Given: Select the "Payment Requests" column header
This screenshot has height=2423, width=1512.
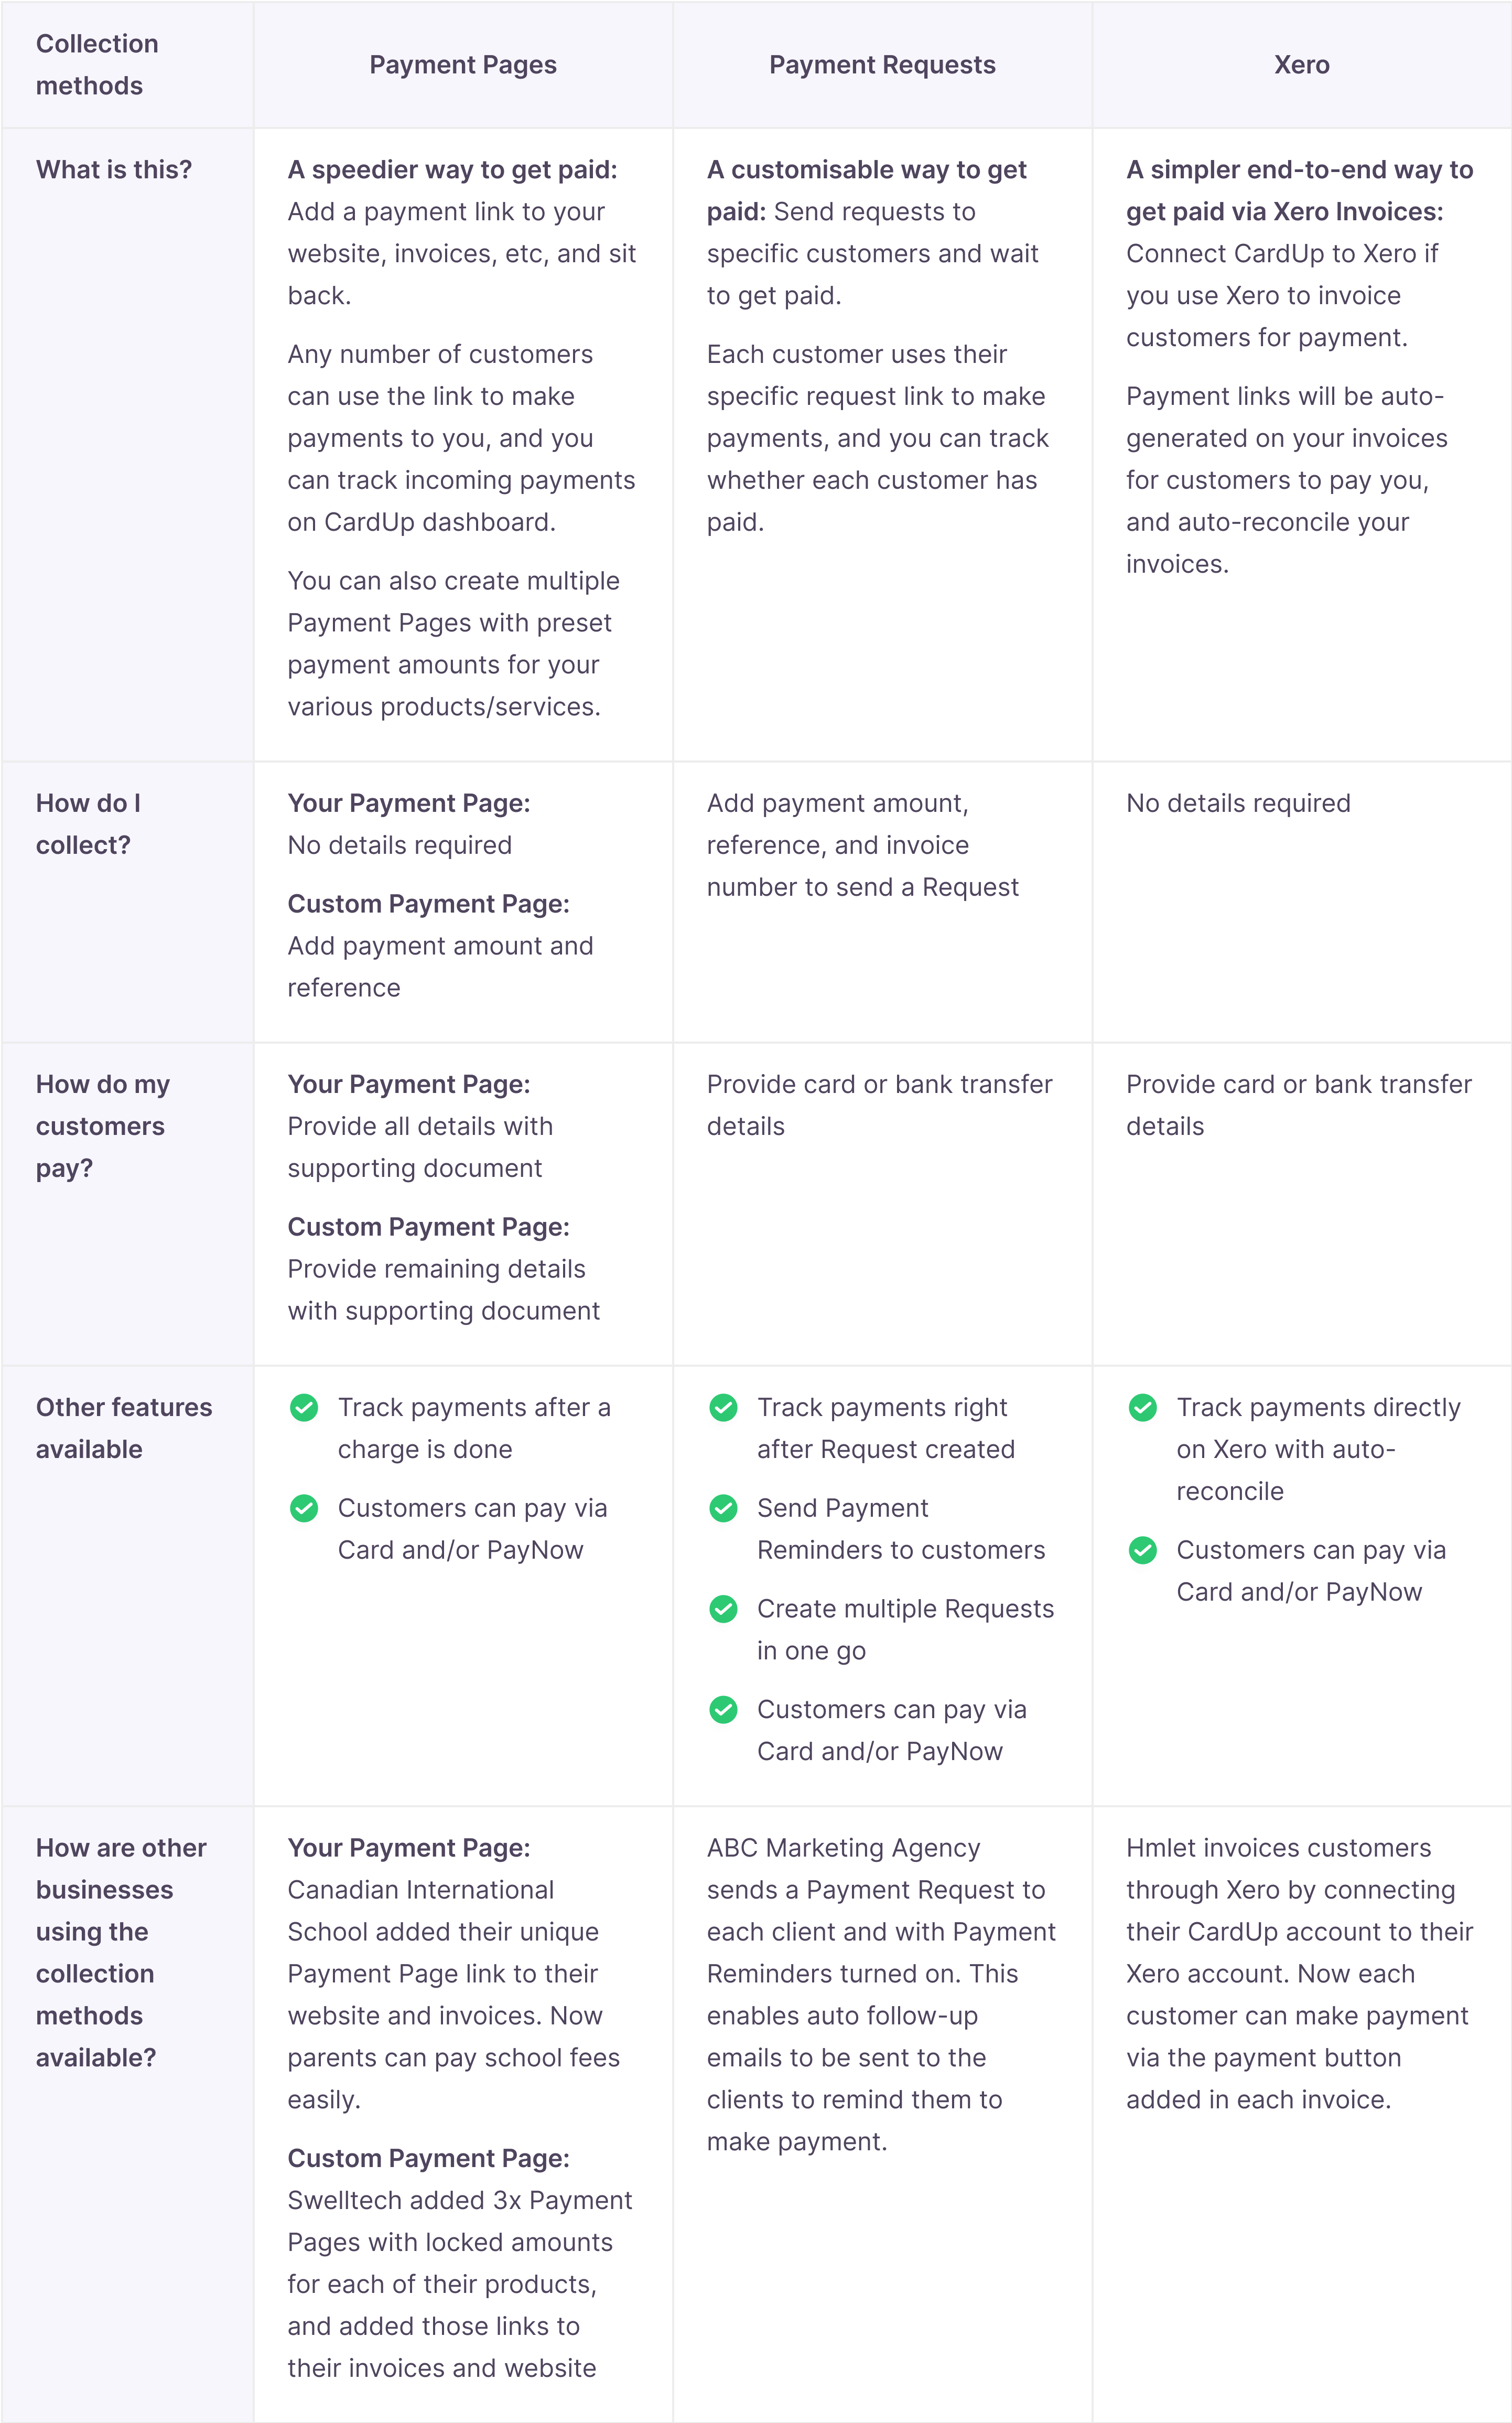Looking at the screenshot, I should pos(882,65).
